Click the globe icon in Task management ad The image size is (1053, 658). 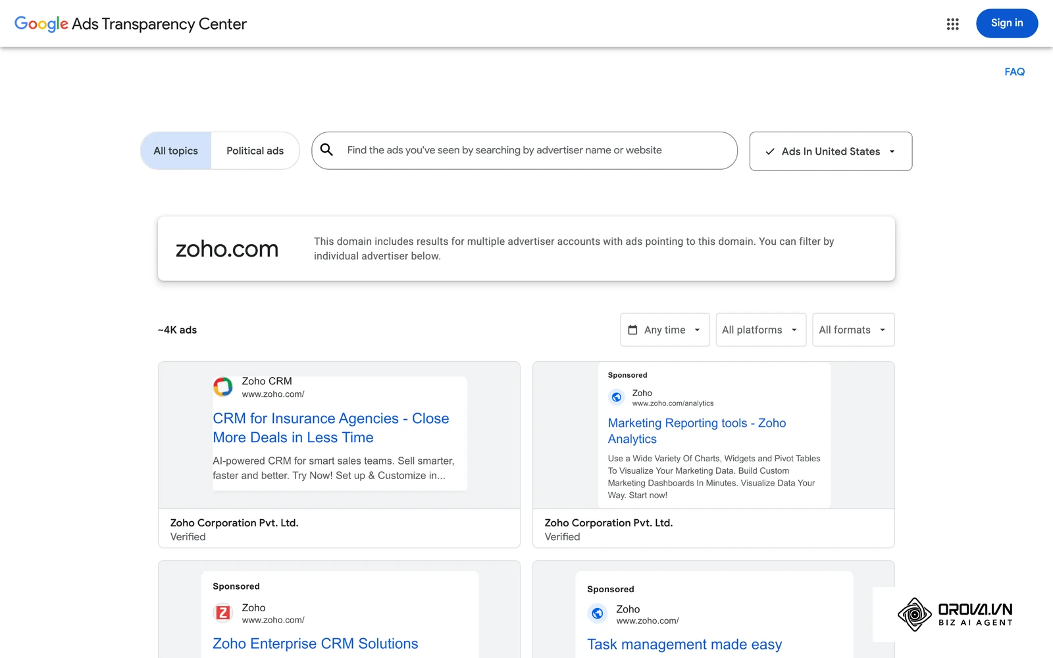pos(598,613)
